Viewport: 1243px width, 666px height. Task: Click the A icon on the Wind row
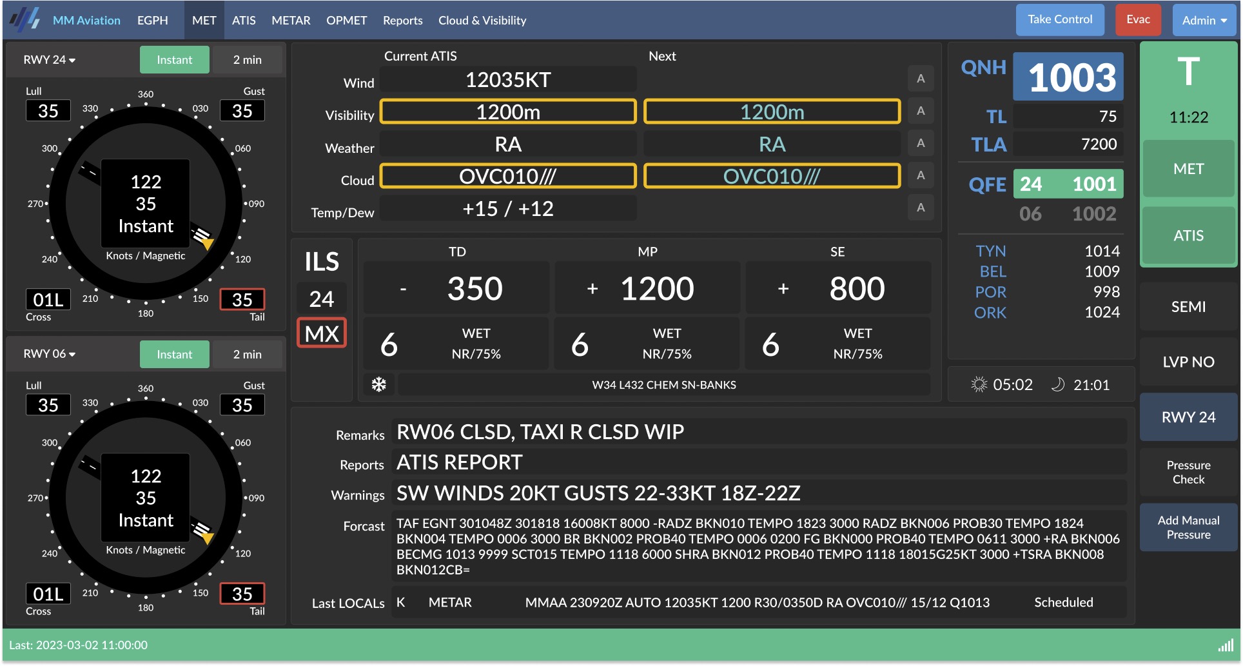pyautogui.click(x=921, y=79)
